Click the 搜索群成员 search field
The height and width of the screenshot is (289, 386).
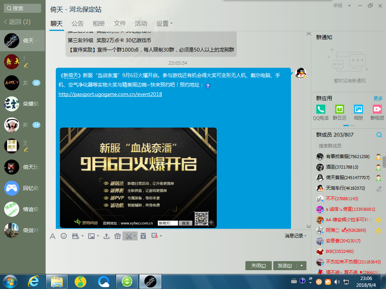343,146
